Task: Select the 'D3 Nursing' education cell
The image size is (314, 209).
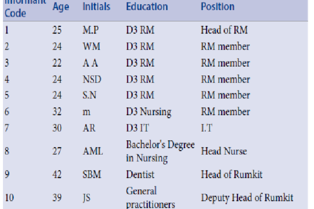Action: tap(149, 112)
